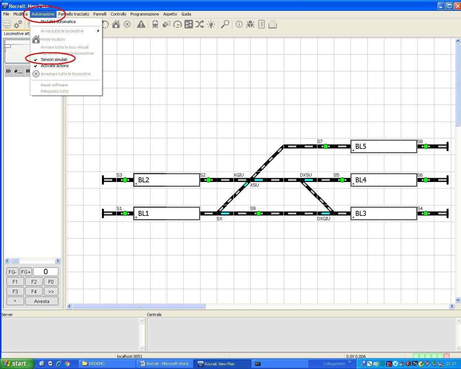
Task: Click the >> more functions button
Action: click(51, 292)
